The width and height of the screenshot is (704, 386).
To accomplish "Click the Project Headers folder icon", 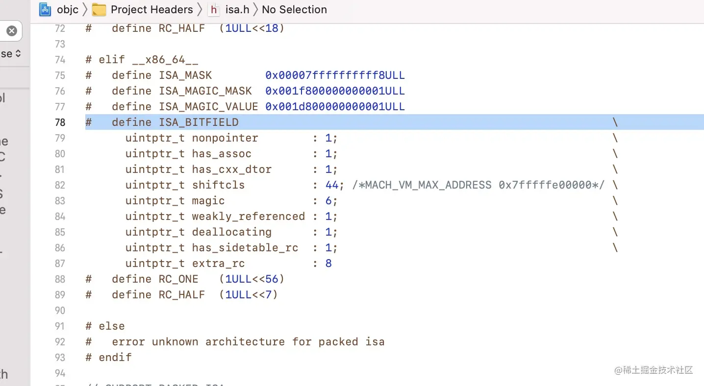I will (100, 9).
